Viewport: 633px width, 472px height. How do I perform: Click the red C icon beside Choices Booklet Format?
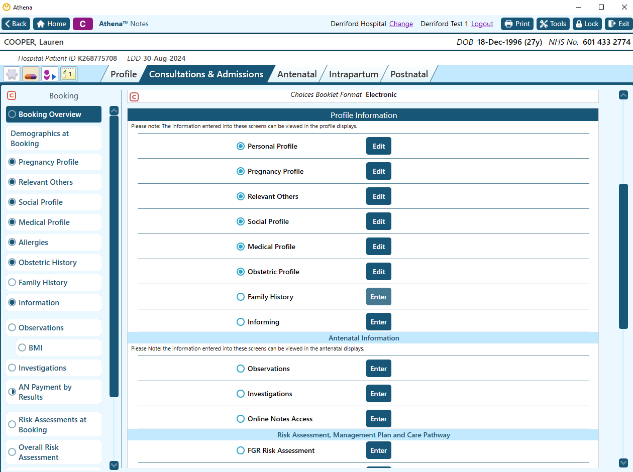134,96
